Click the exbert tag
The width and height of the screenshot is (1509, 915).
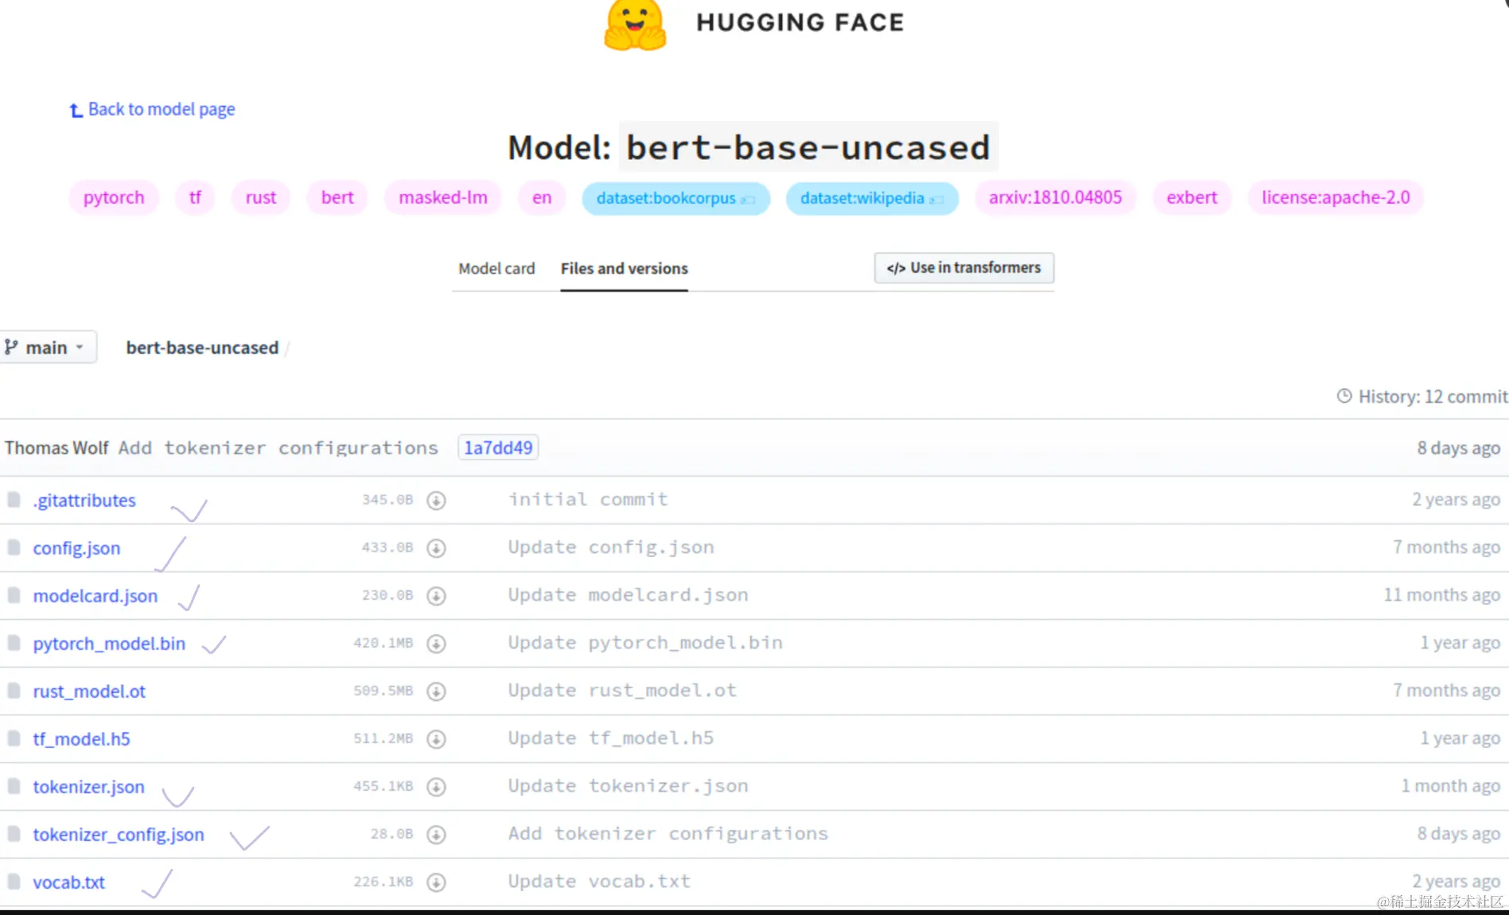pos(1192,197)
